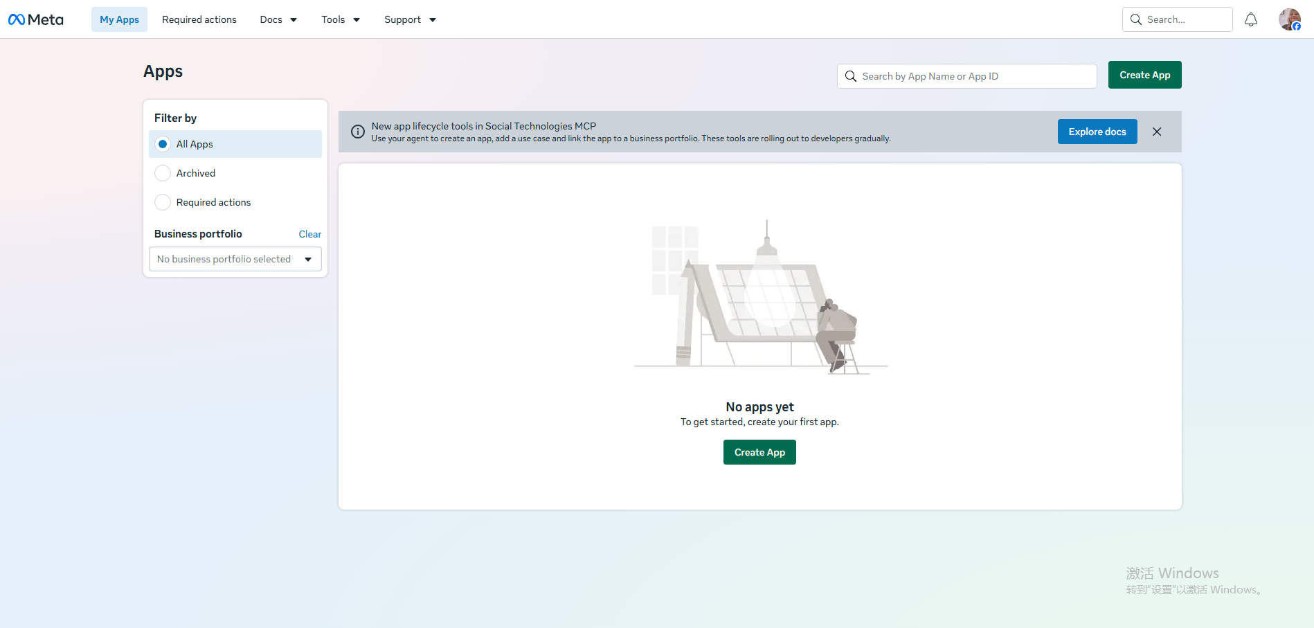Click the banner title about Social Technologies MCP

click(483, 126)
